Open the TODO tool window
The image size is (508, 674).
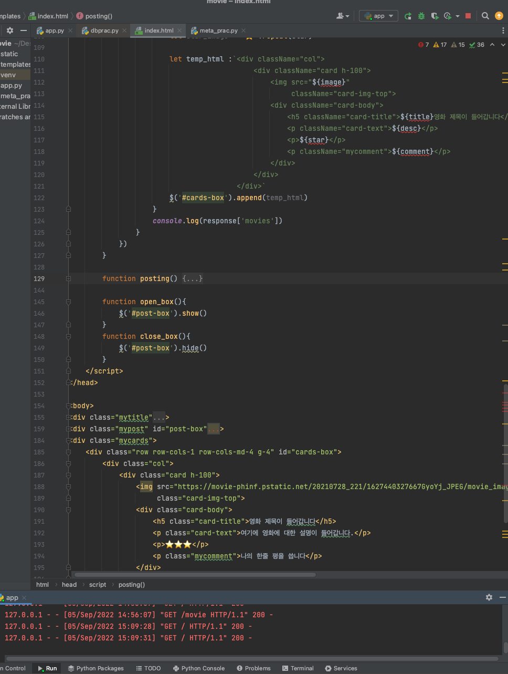point(149,668)
